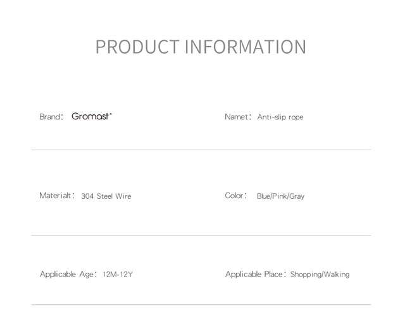Select the "Brand:" label
405x327 pixels.
point(51,117)
